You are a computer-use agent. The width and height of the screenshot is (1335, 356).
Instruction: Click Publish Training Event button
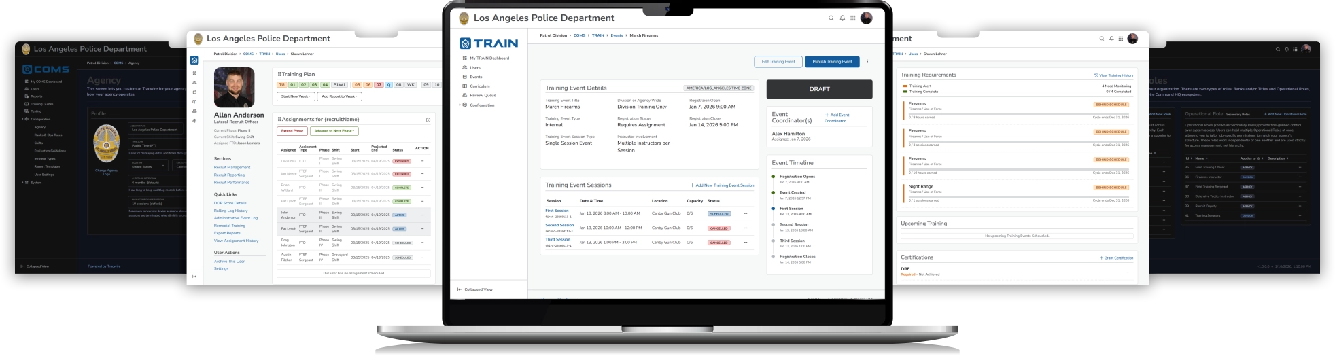point(832,62)
